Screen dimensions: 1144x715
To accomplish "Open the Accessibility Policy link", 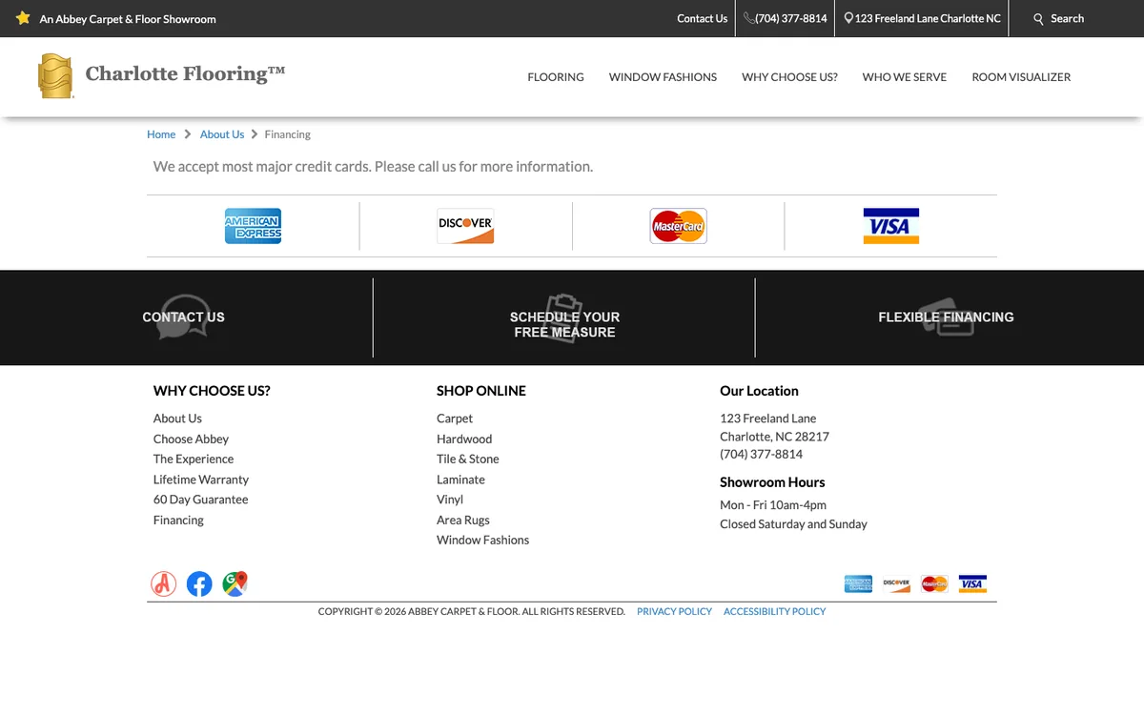I will 774,611.
